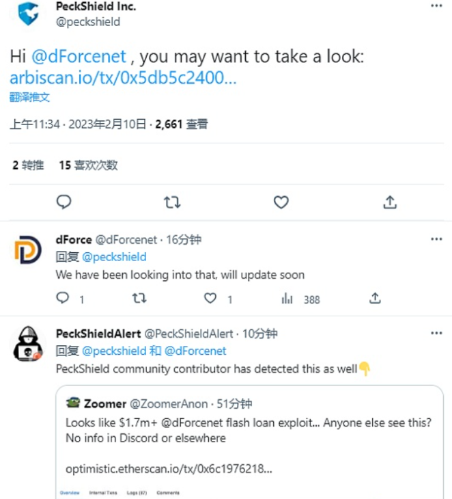Retweet the main PeckShield tweet

(172, 202)
